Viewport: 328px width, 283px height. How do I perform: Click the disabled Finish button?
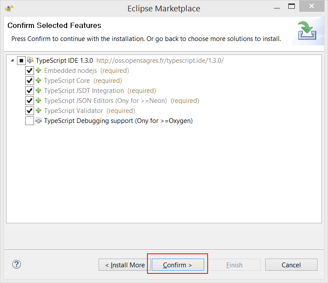(x=235, y=265)
